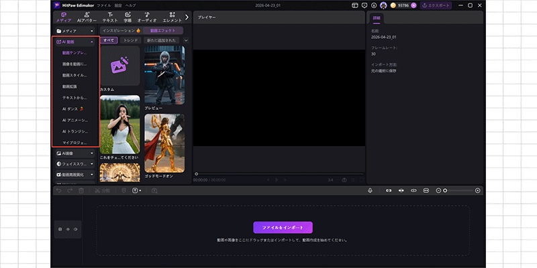Click the エクスポート button
Viewport: 537px width, 268px height.
[x=436, y=5]
